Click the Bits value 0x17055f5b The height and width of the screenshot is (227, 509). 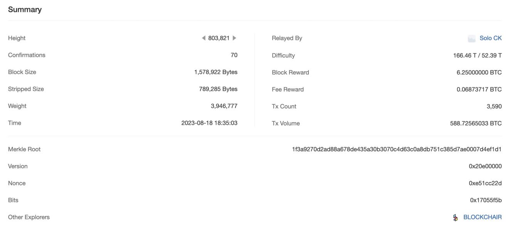pos(485,200)
